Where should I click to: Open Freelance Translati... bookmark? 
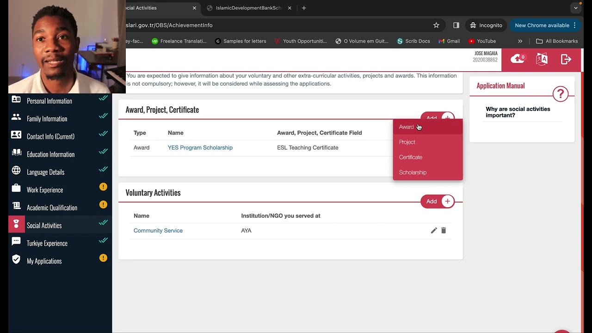pyautogui.click(x=179, y=41)
